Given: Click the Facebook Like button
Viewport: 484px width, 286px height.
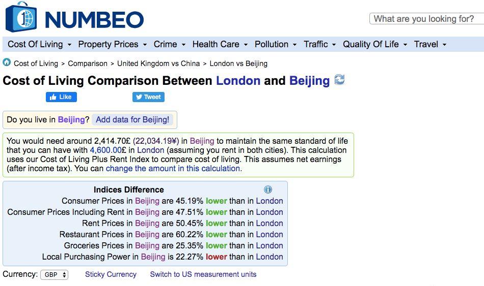Looking at the screenshot, I should pos(61,97).
